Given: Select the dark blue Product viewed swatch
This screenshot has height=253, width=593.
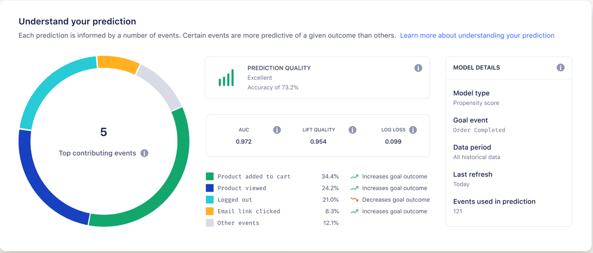Looking at the screenshot, I should click(210, 188).
